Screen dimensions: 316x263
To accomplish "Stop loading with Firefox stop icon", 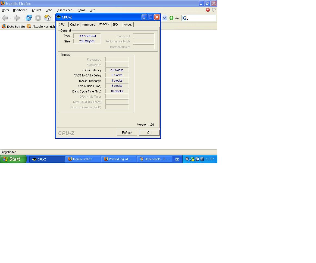I will (x=38, y=18).
